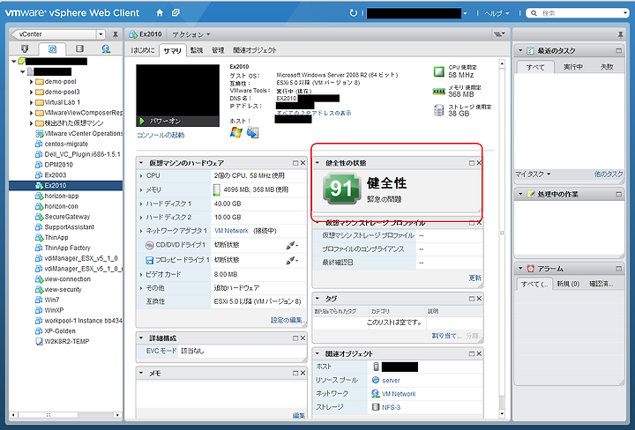This screenshot has height=430, width=635.
Task: Expand the demo-pool folder
Action: click(x=31, y=82)
